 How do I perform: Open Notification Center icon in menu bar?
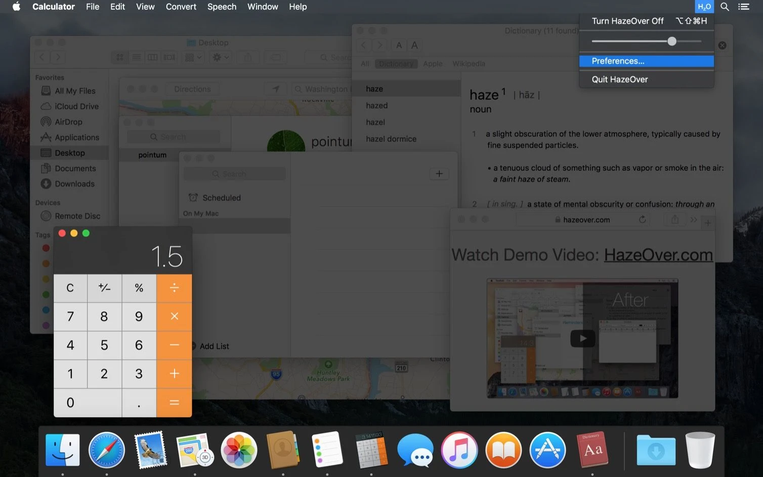(x=744, y=7)
